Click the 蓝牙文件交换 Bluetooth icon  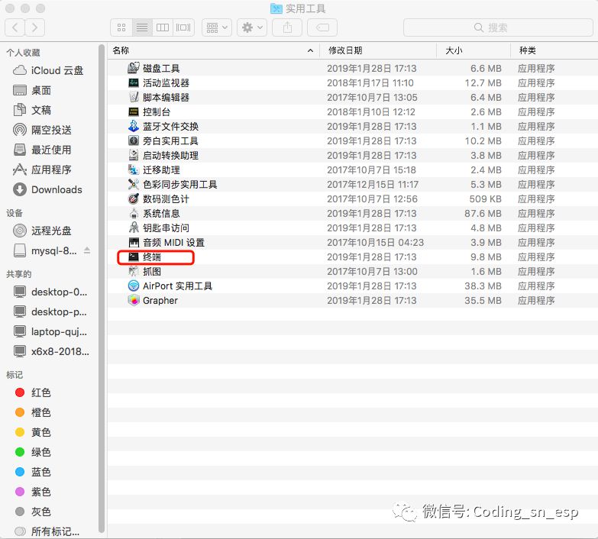click(x=134, y=126)
